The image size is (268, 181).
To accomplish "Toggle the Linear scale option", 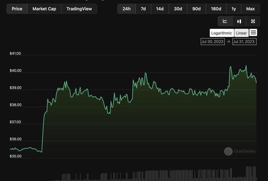I will point(241,33).
